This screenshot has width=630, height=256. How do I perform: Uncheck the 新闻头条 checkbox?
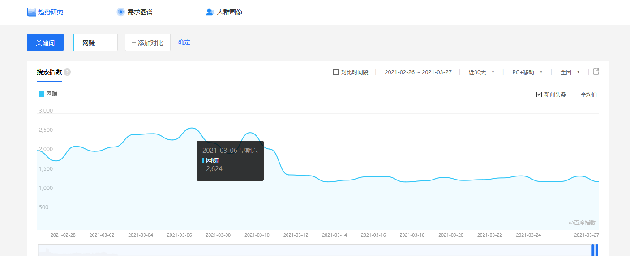click(539, 94)
